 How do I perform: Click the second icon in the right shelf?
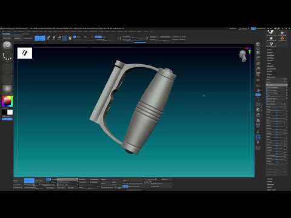(x=258, y=53)
